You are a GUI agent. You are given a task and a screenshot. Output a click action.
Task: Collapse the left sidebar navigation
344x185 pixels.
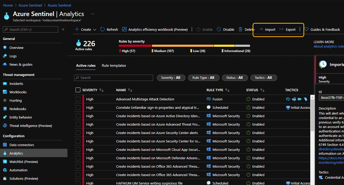pos(63,29)
